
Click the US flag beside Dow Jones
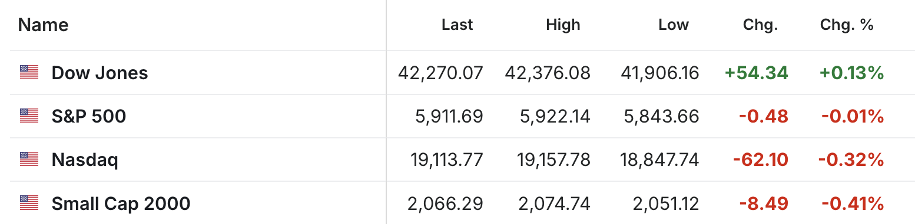pyautogui.click(x=29, y=73)
